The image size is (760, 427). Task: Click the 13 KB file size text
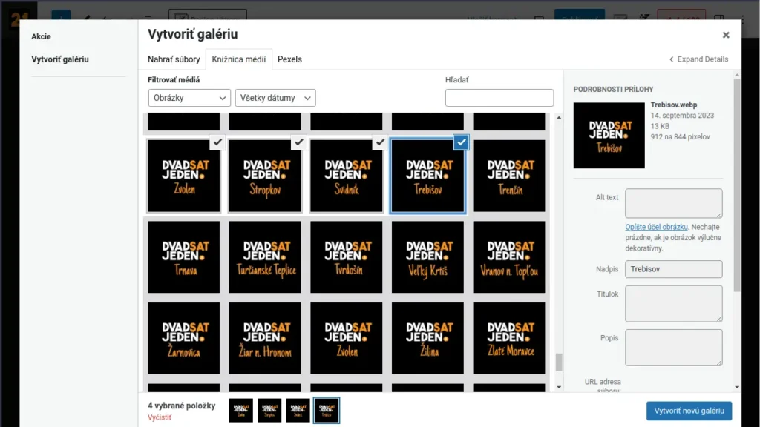[660, 126]
